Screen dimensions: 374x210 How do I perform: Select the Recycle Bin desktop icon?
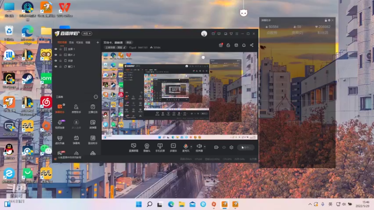coord(9,33)
